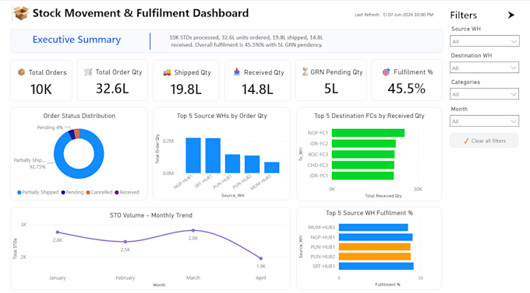
Task: Click the Fulfilment 45.5% value
Action: click(406, 89)
